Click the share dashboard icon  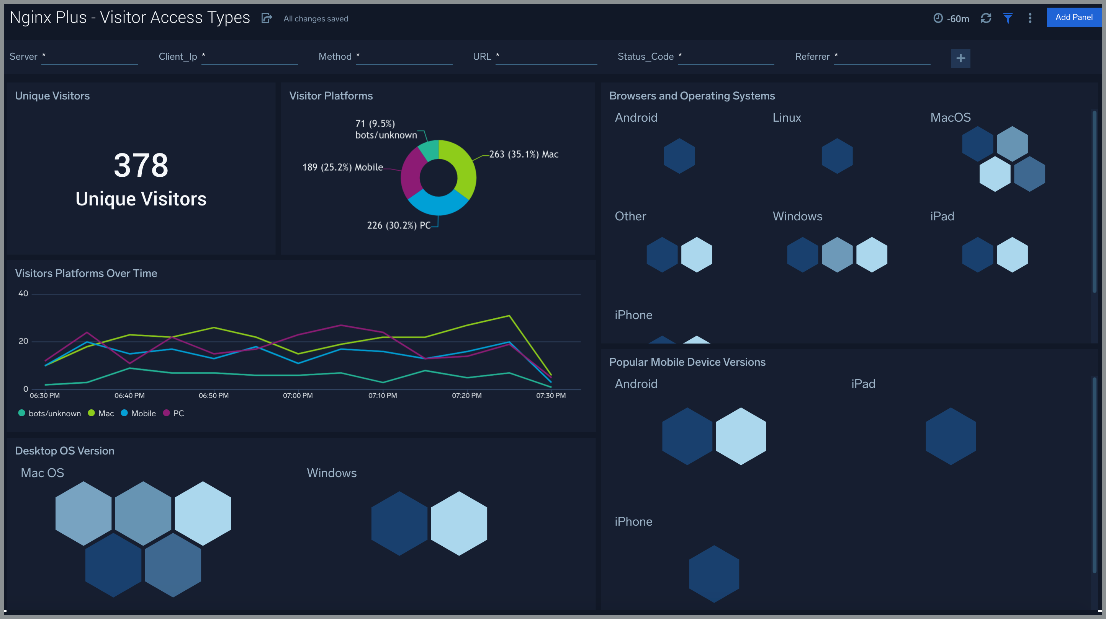click(267, 18)
